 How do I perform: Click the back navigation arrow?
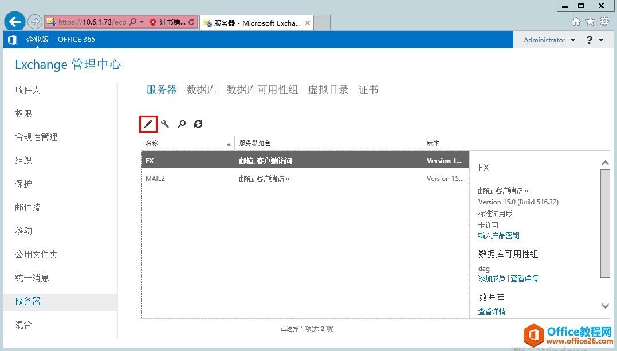click(x=14, y=21)
